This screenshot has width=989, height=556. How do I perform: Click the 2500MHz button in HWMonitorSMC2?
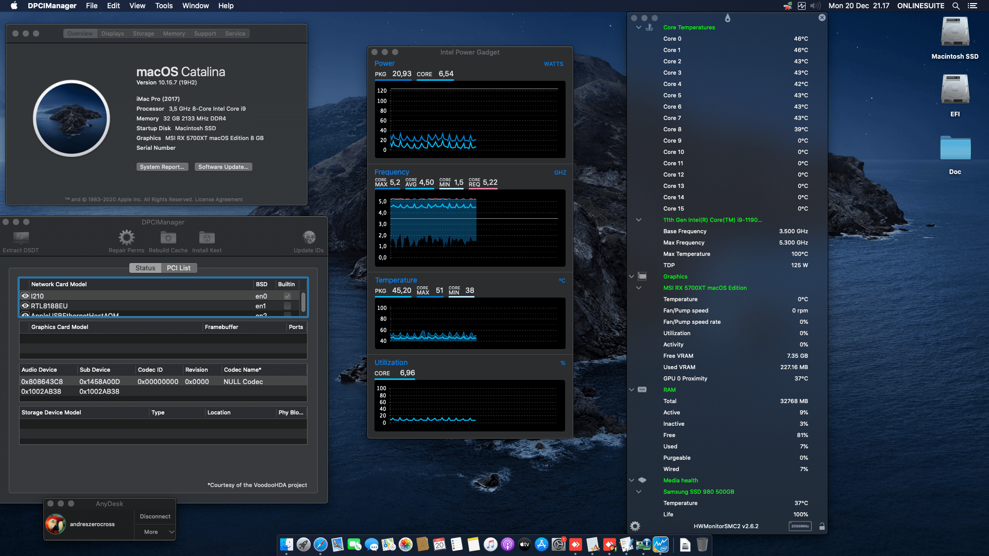(800, 526)
